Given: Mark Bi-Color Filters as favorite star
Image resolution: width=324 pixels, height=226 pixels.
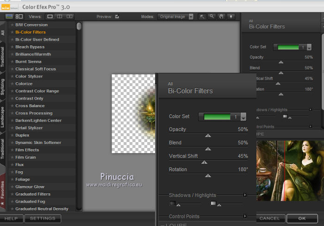Looking at the screenshot, I should pos(12,32).
